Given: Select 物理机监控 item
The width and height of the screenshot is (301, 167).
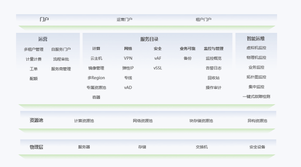Looking at the screenshot, I should 256,57.
